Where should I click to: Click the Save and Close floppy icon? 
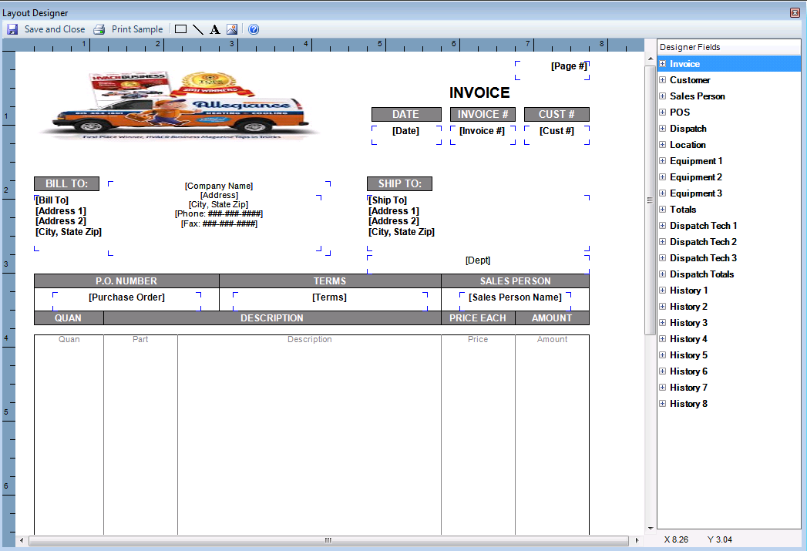(12, 29)
